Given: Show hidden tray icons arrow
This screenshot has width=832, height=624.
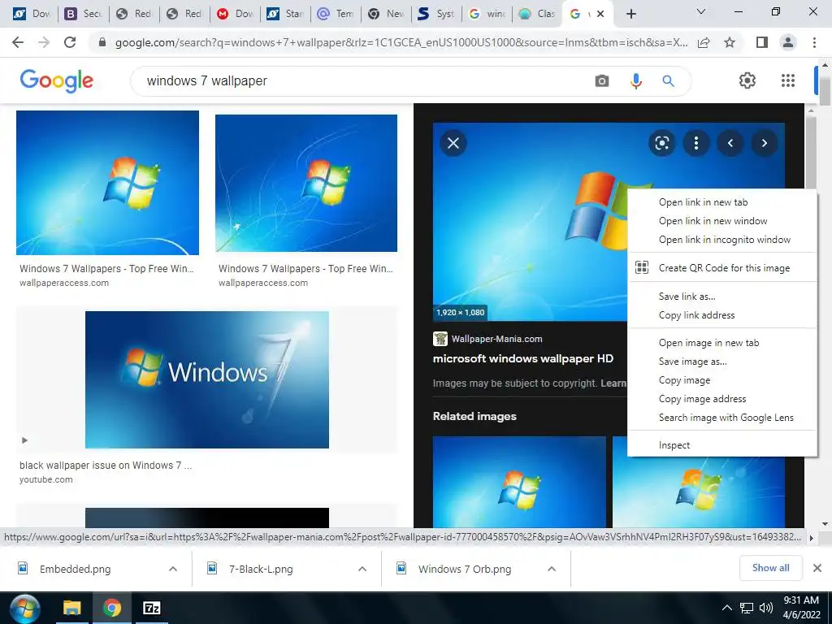Looking at the screenshot, I should [x=727, y=608].
